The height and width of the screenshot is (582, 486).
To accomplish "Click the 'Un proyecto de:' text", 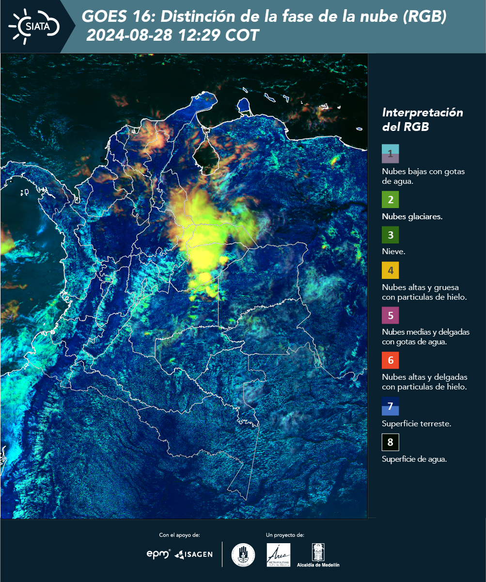I will click(x=285, y=535).
